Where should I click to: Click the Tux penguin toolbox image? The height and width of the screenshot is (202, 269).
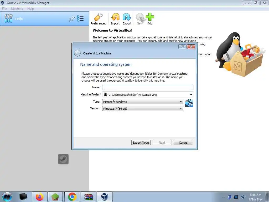point(240,54)
